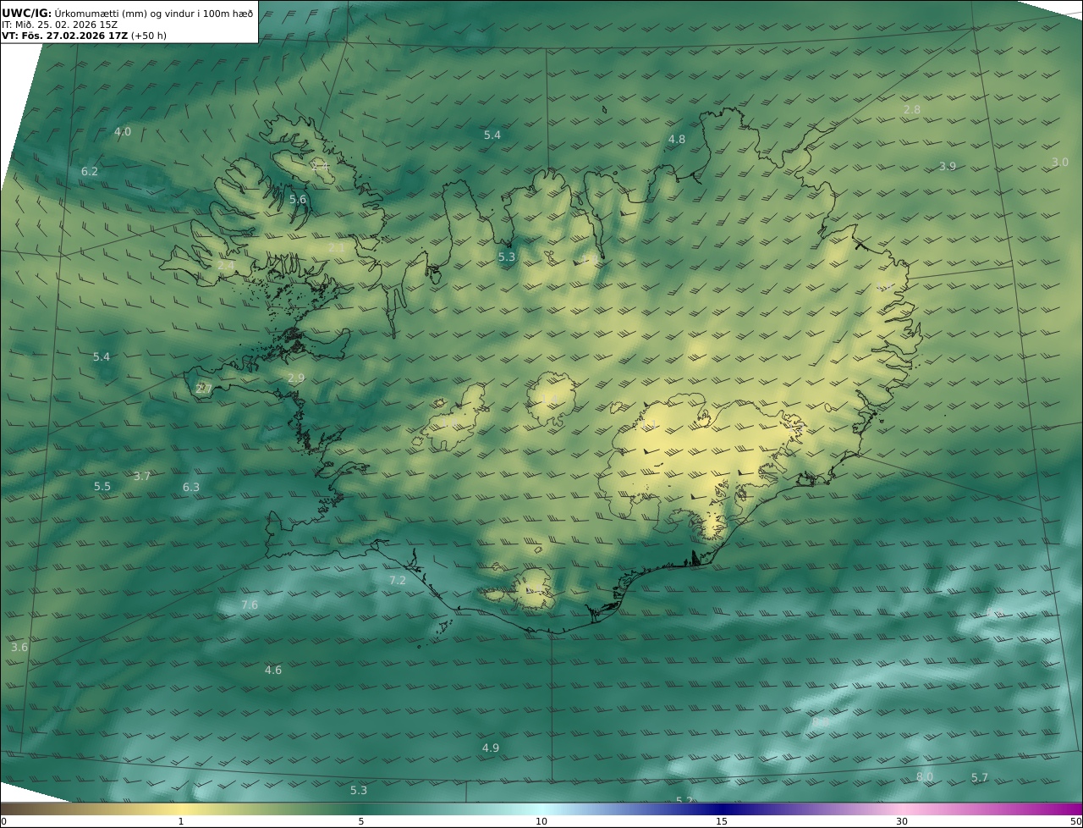This screenshot has height=828, width=1083.
Task: Click the 4.0 value on the map
Action: coord(123,132)
